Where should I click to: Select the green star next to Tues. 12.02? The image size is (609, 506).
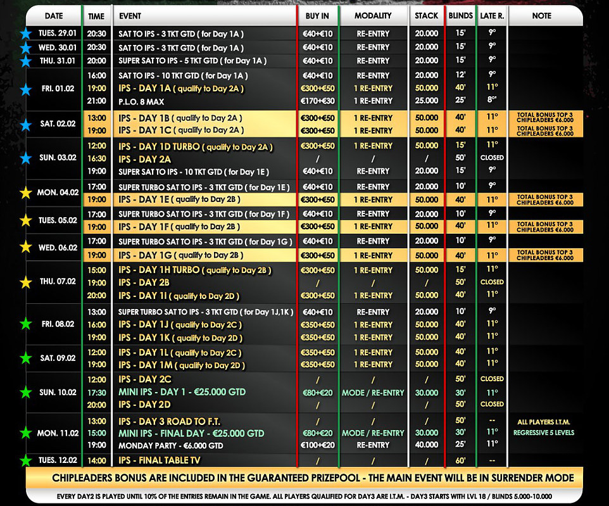tap(26, 460)
